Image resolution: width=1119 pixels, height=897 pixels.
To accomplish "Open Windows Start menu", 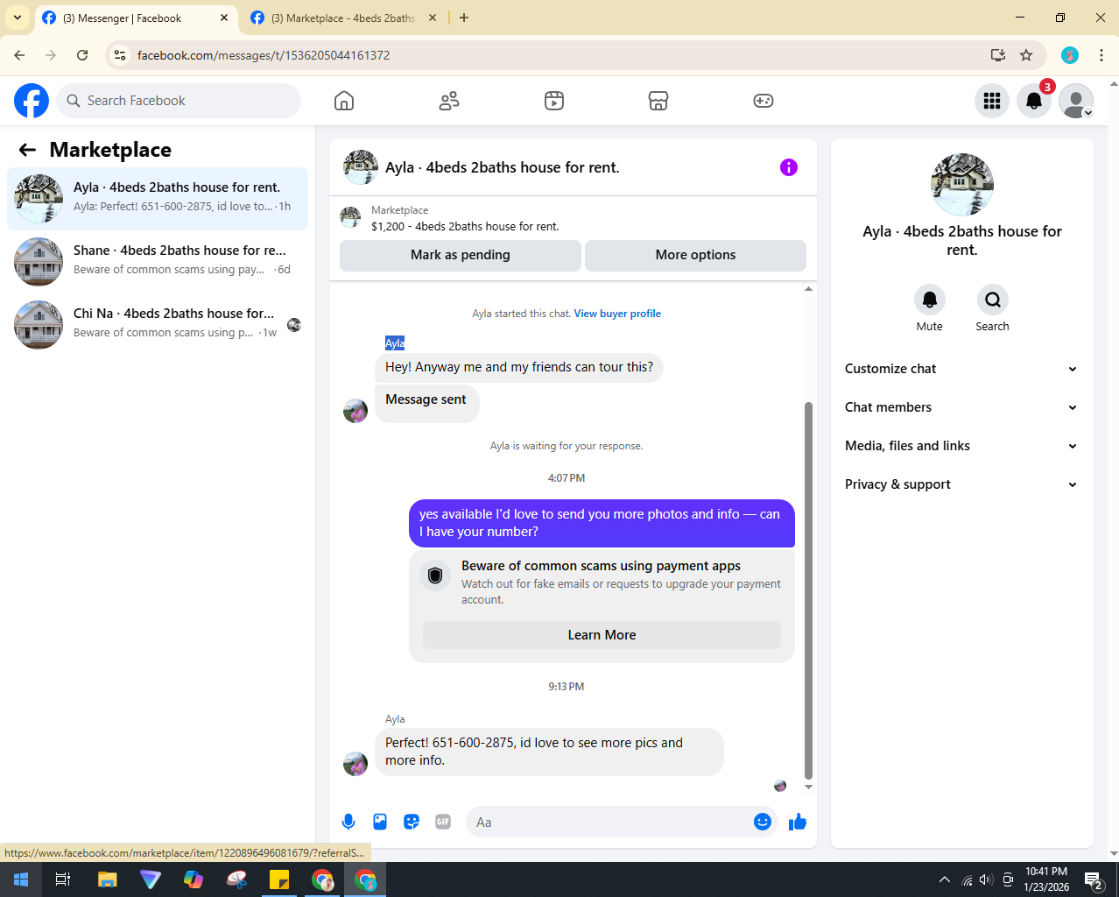I will point(21,879).
